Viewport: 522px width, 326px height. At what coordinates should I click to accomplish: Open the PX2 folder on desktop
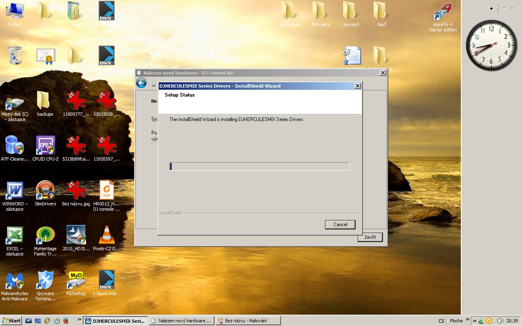tap(45, 14)
